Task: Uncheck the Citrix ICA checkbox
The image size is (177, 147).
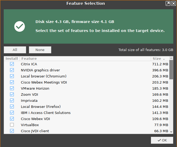Action: click(x=12, y=64)
